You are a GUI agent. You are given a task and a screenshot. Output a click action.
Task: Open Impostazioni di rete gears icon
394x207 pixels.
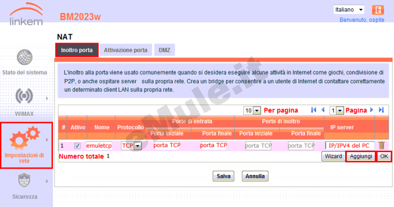24,138
